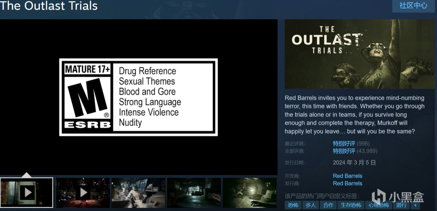
Task: Open the 社区中心 community hub button
Action: click(413, 6)
